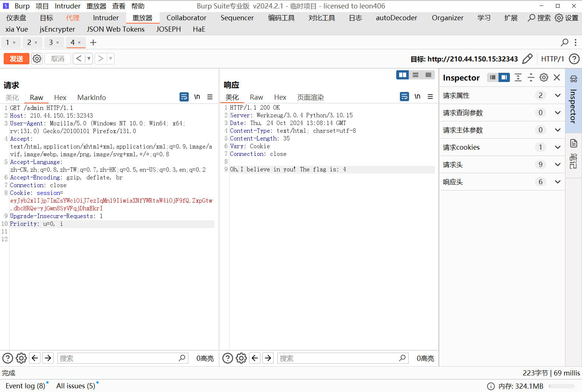Select side-by-side split layout icon

pos(403,75)
